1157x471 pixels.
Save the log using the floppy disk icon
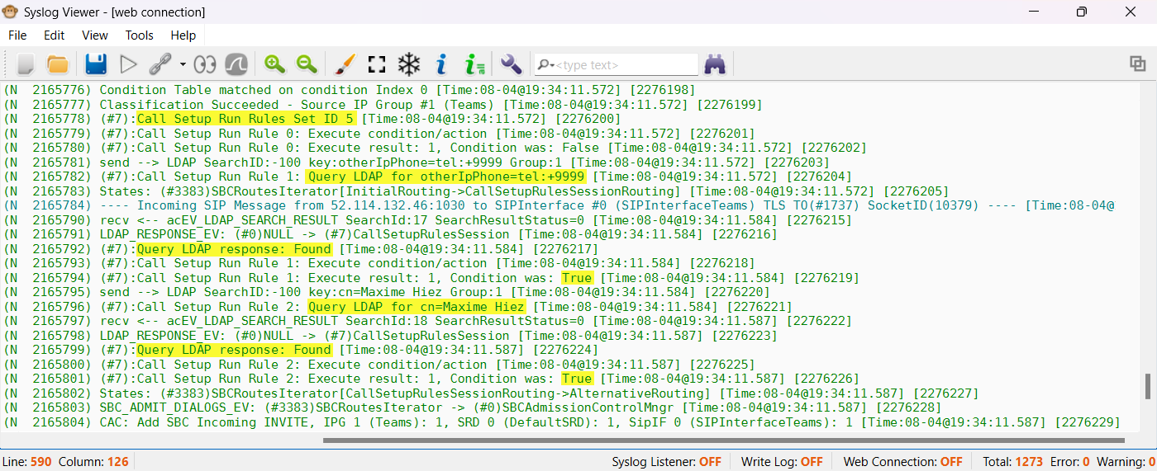click(96, 64)
